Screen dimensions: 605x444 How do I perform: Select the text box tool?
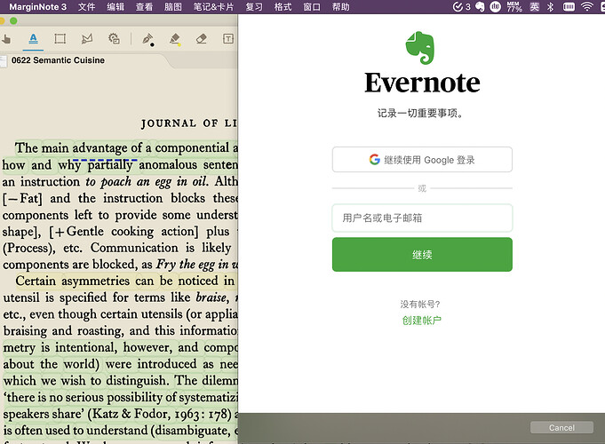[x=228, y=38]
